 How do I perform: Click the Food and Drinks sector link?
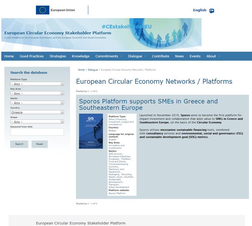point(117,162)
